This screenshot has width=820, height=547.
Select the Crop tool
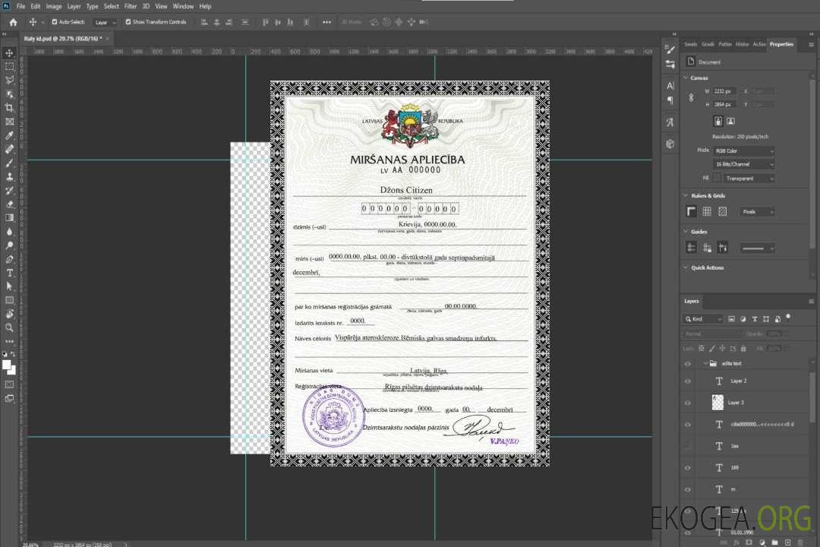pyautogui.click(x=9, y=108)
